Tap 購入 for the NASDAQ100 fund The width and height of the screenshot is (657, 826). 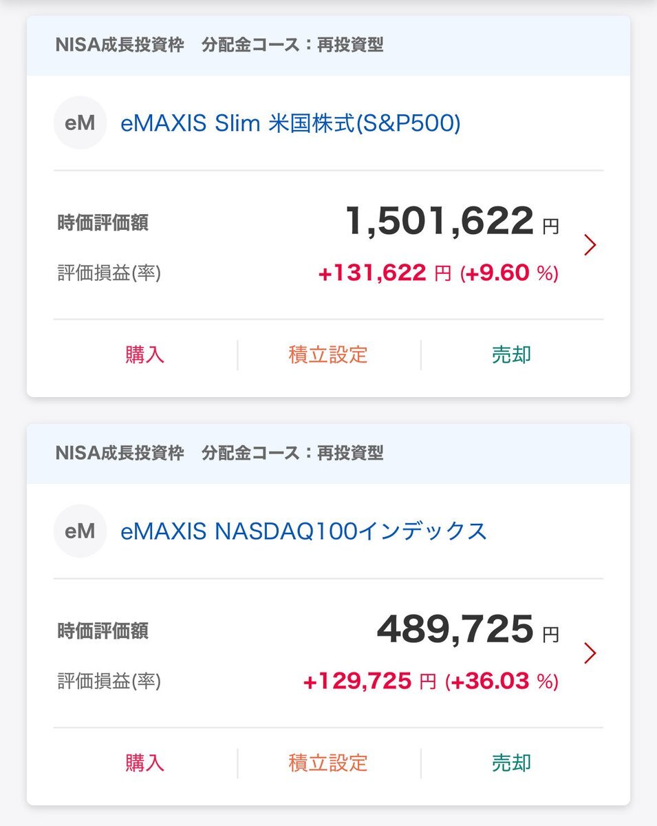145,763
